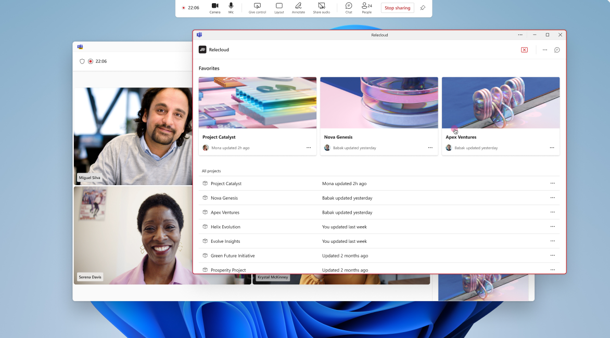Open more options for Prosperity Project row

pos(552,270)
